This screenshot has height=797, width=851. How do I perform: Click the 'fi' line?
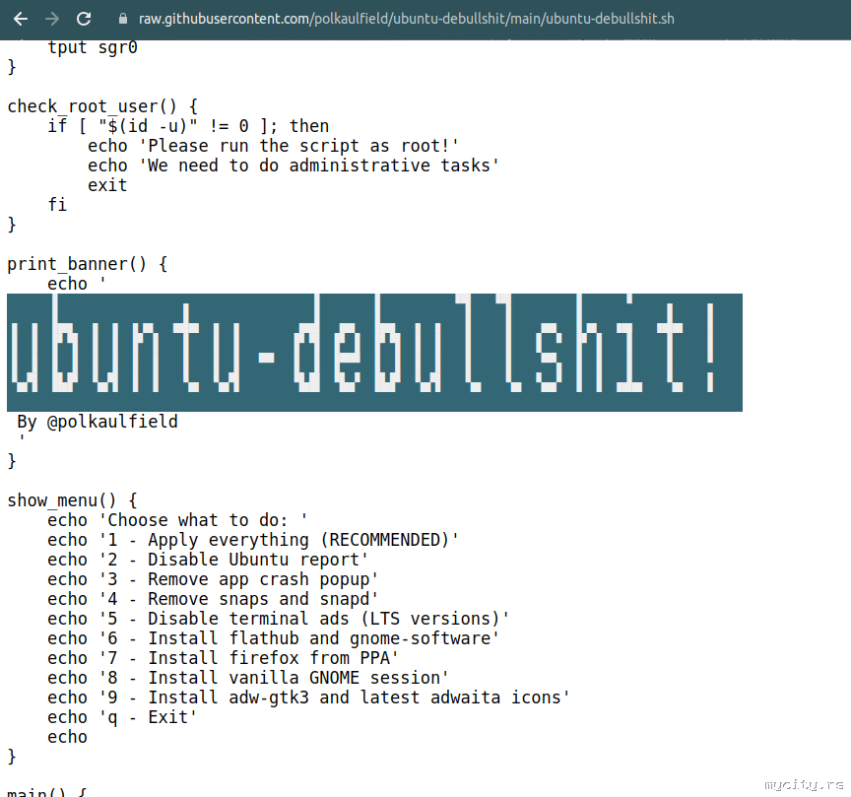[x=57, y=205]
